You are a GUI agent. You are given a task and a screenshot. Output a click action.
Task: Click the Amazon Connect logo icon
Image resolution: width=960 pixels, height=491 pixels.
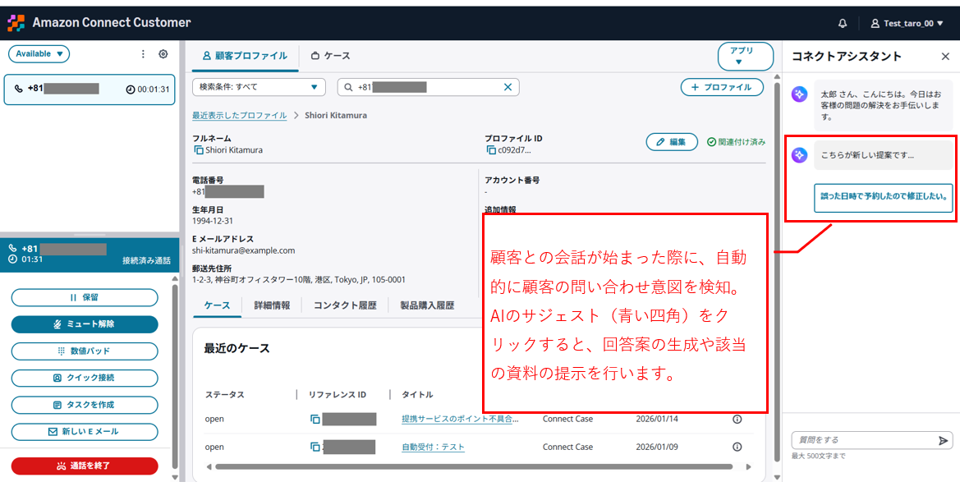click(x=16, y=23)
